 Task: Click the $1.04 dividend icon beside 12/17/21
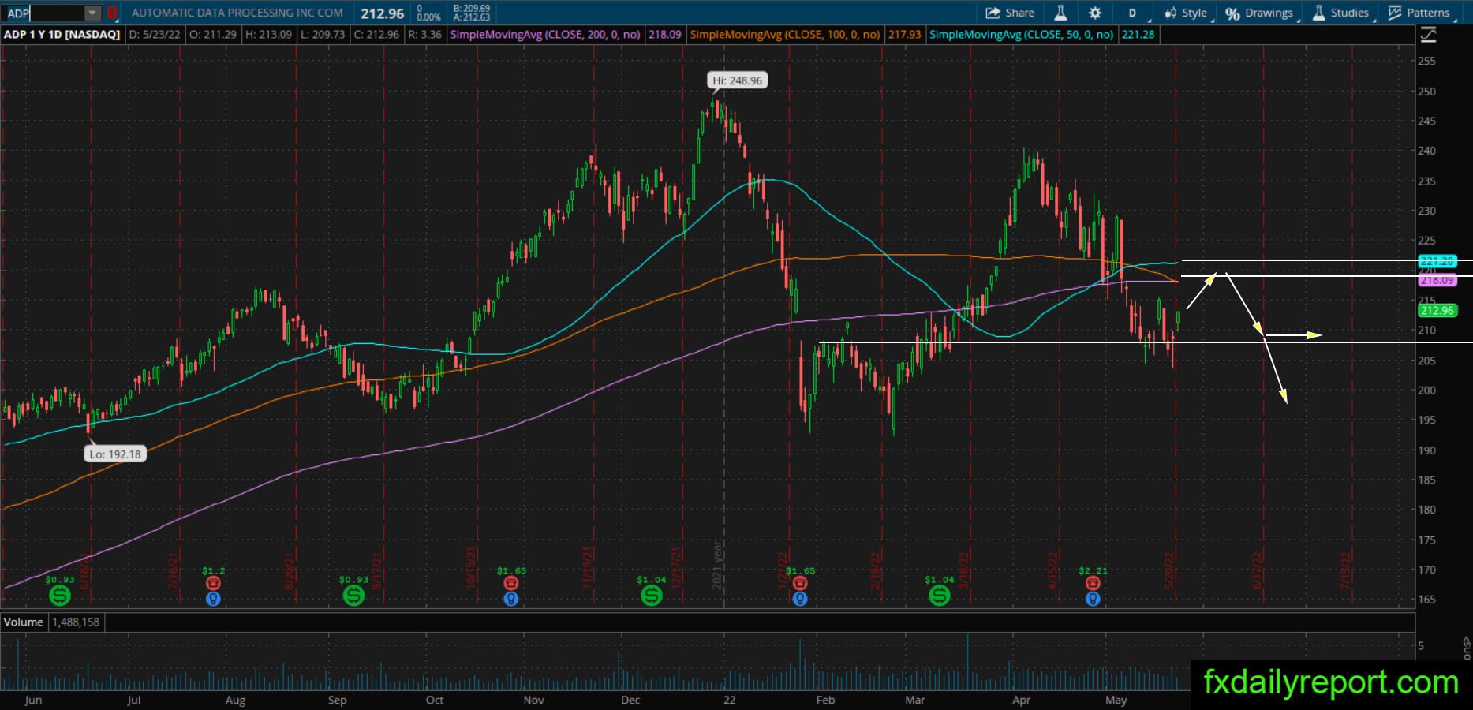coord(651,596)
